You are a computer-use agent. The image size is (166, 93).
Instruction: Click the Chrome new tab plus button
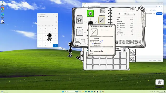click(101, 4)
